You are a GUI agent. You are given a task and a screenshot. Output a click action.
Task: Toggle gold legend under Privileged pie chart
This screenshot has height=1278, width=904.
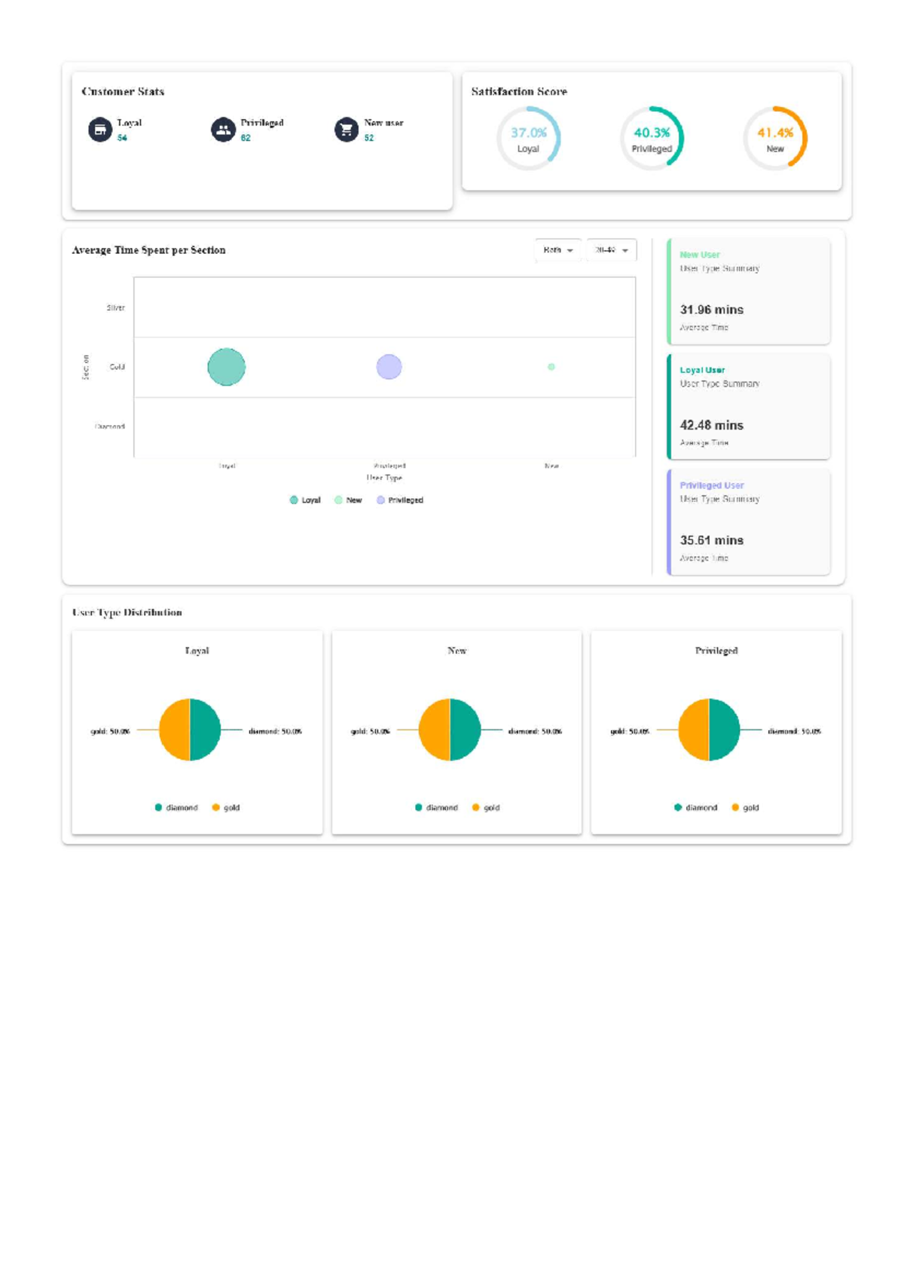tap(745, 807)
